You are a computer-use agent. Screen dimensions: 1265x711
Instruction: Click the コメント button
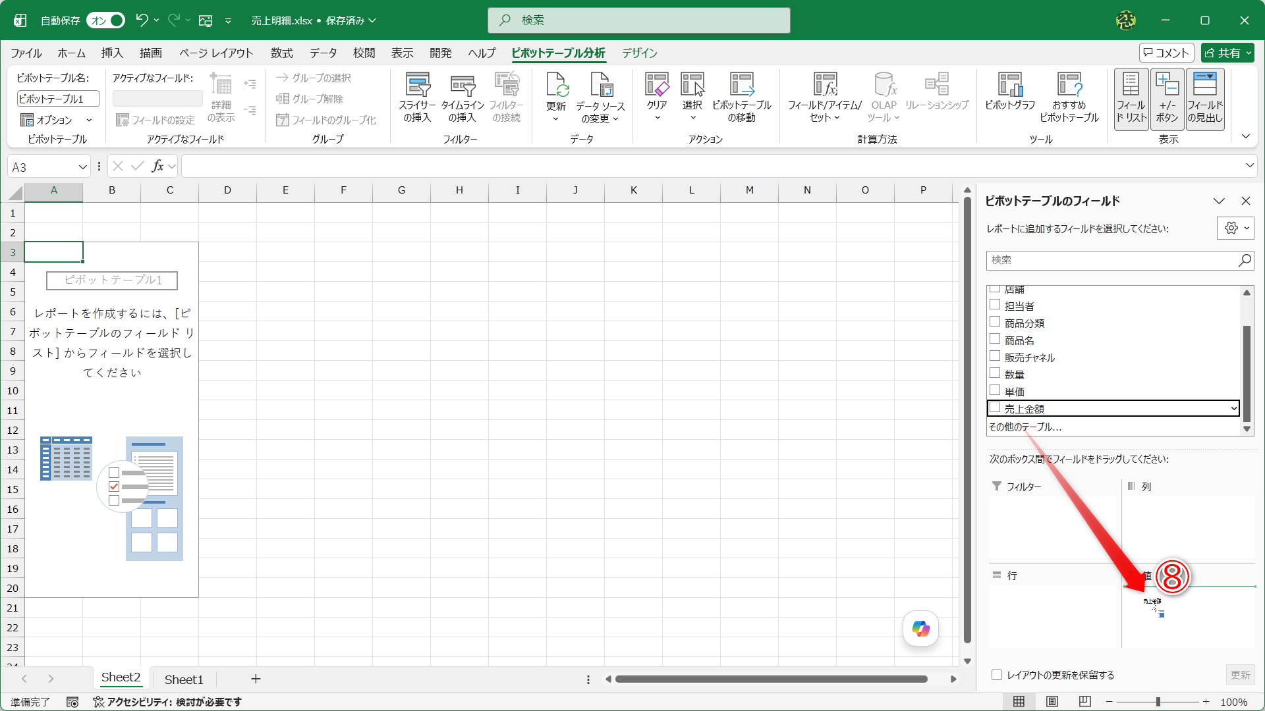coord(1166,53)
